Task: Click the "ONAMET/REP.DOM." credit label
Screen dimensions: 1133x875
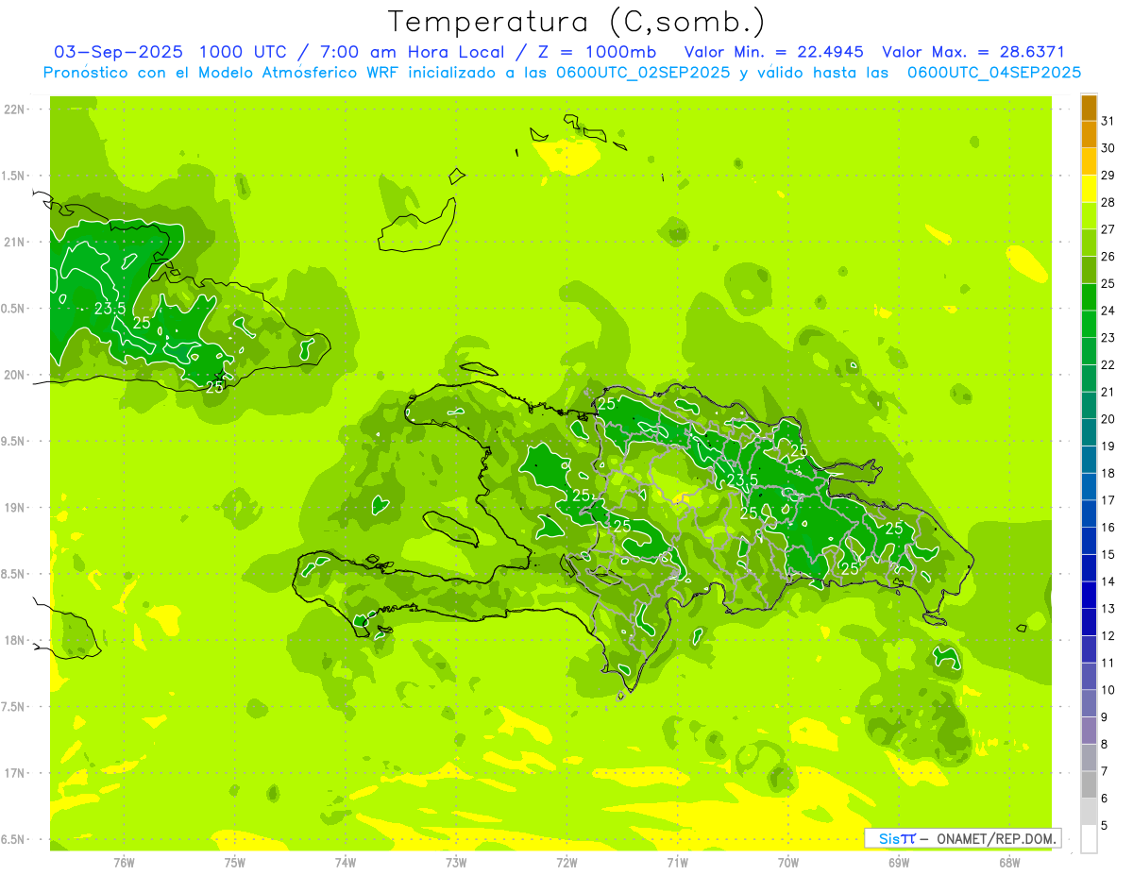Action: [997, 838]
